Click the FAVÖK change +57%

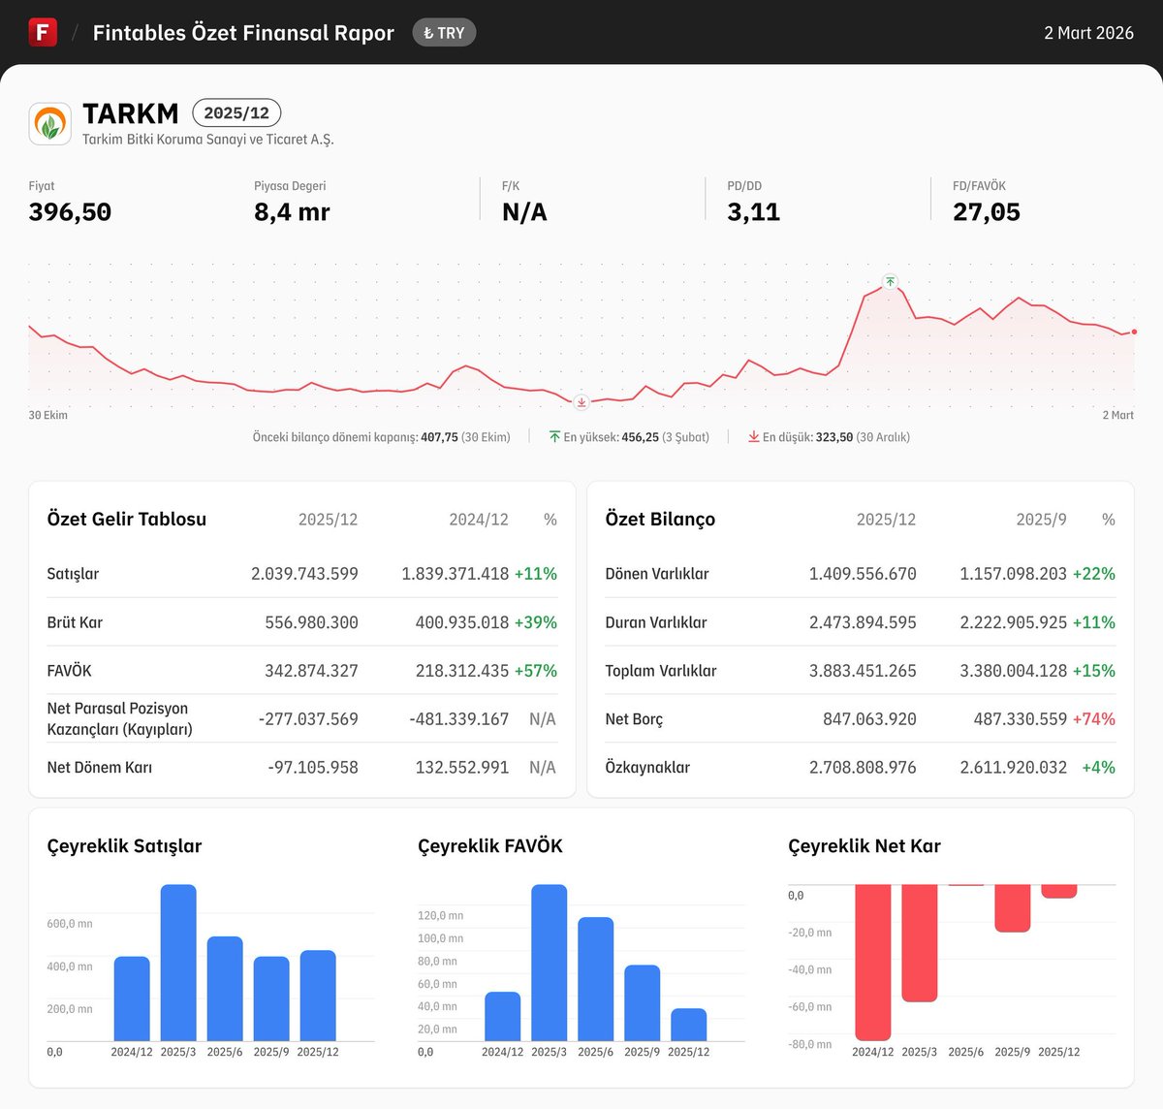point(536,671)
